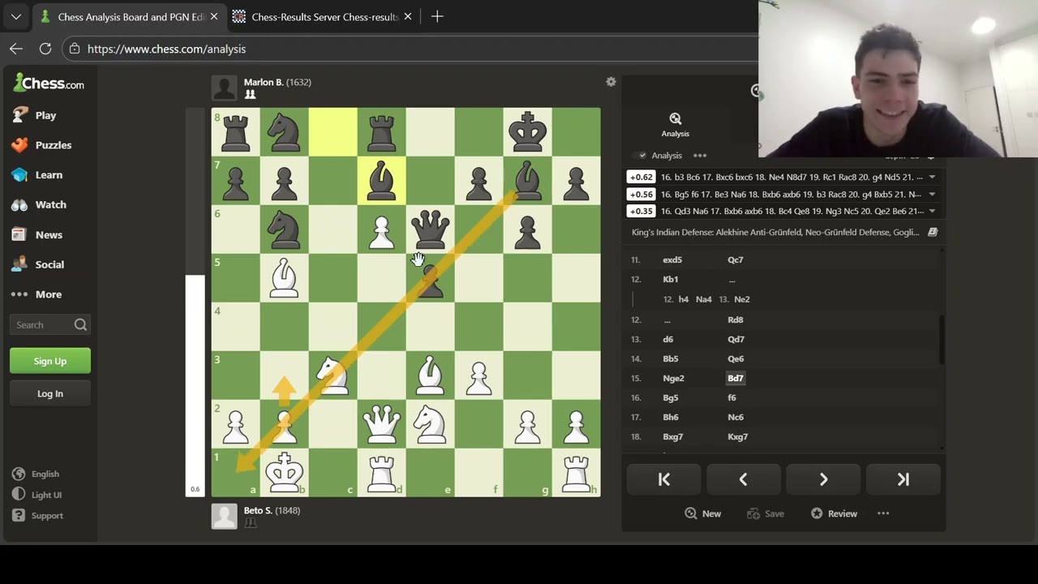This screenshot has width=1038, height=584.
Task: Select the black king on g8
Action: [x=527, y=131]
